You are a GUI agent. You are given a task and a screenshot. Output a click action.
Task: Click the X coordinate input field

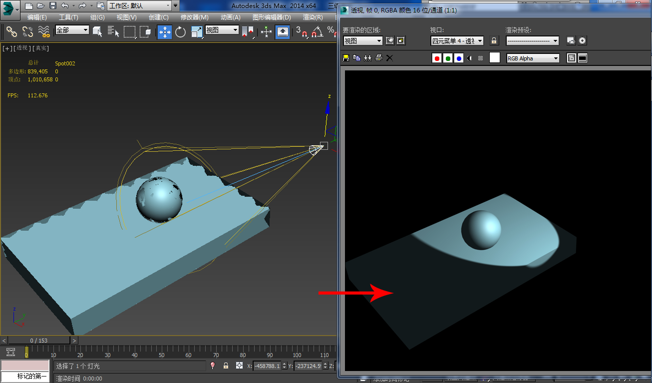(267, 366)
